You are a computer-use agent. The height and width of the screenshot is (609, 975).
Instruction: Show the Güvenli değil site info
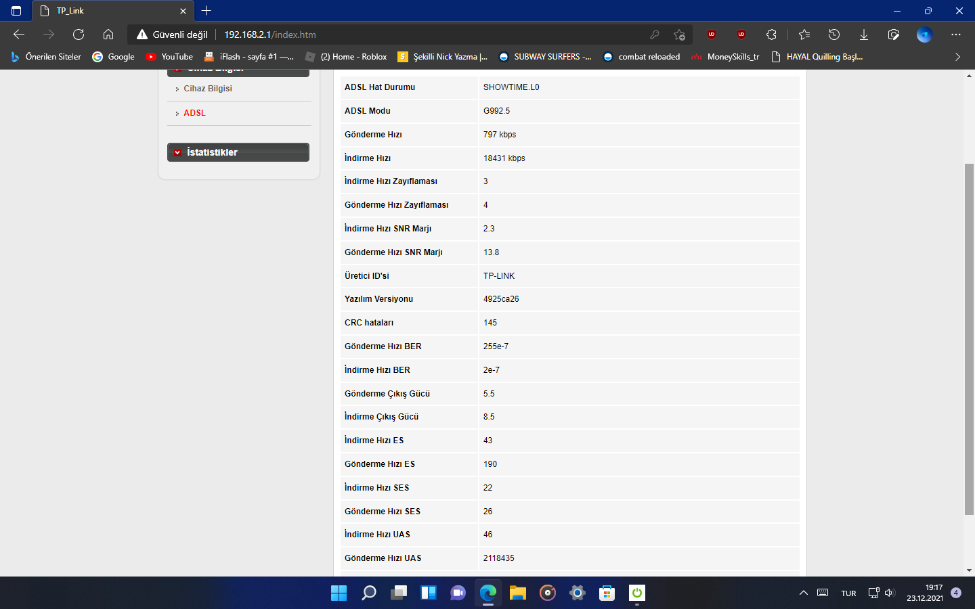(173, 35)
